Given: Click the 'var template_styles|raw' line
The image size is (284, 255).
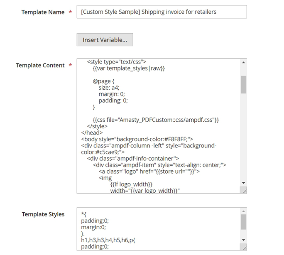Looking at the screenshot, I should tap(129, 69).
